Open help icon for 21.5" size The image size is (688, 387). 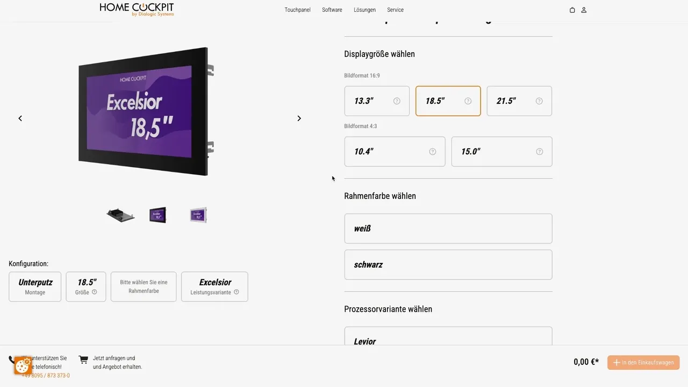coord(539,101)
